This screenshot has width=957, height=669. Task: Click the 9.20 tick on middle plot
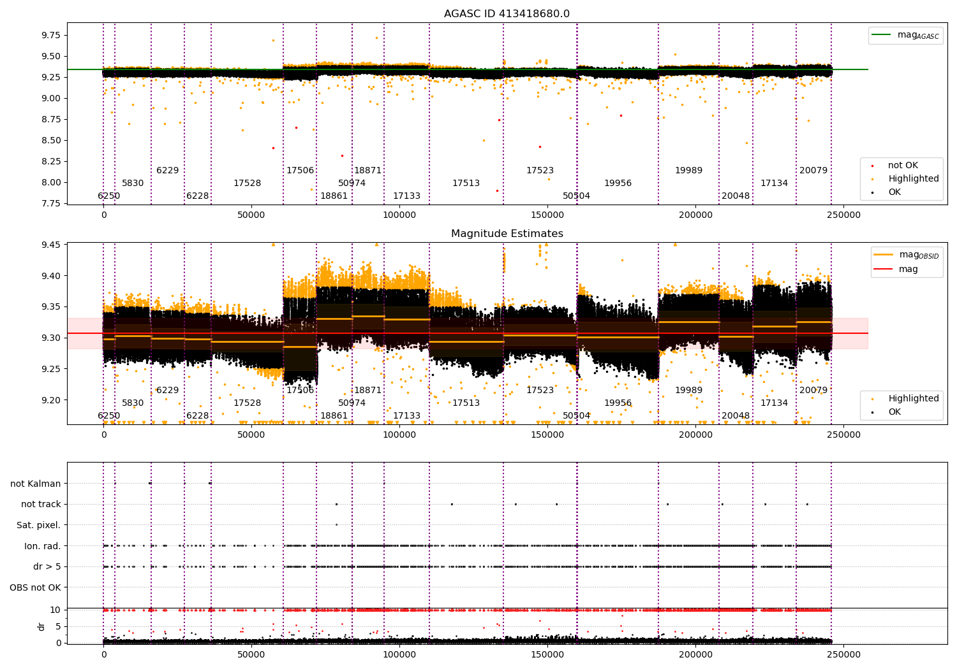click(x=50, y=400)
